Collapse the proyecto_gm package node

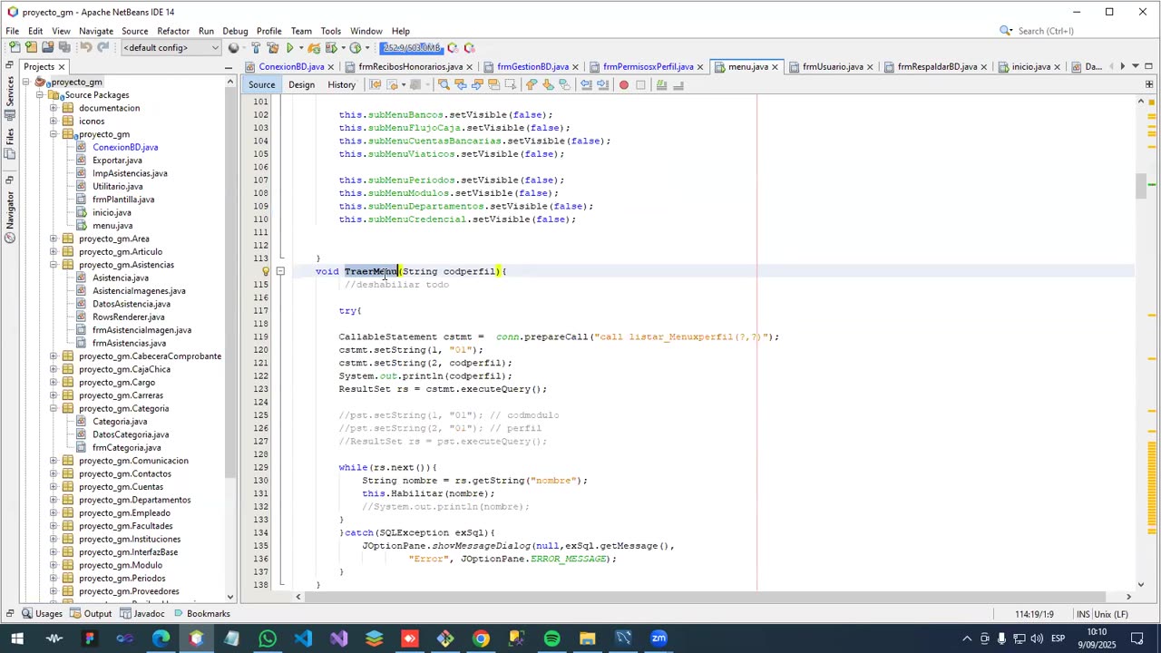54,134
